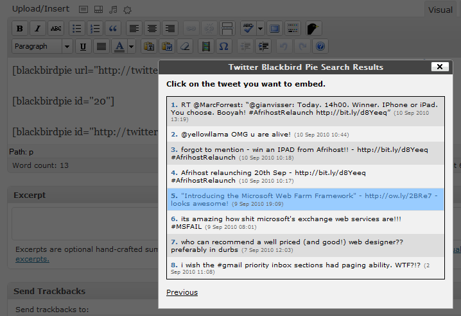Add a video via Upload/Insert
This screenshot has height=316, width=461.
(x=98, y=10)
